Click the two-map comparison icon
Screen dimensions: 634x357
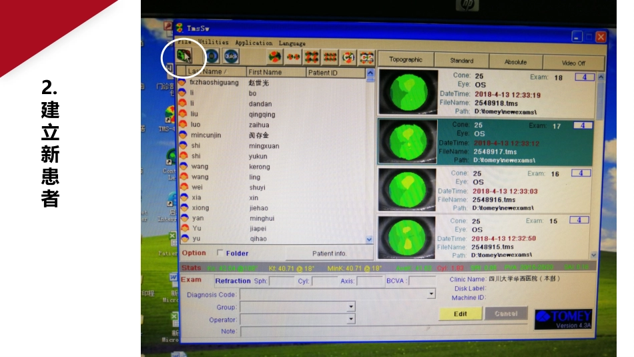coord(293,57)
